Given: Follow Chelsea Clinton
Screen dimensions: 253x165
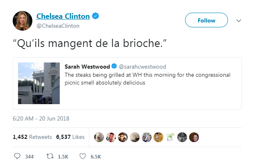Looking at the screenshot, I should click(x=206, y=20).
